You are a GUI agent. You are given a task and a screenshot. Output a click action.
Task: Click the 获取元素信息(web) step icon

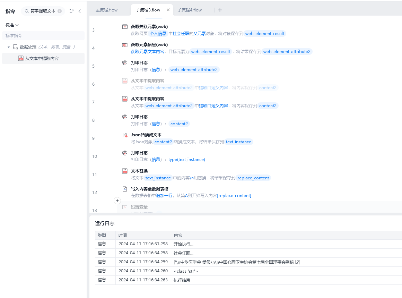click(125, 45)
